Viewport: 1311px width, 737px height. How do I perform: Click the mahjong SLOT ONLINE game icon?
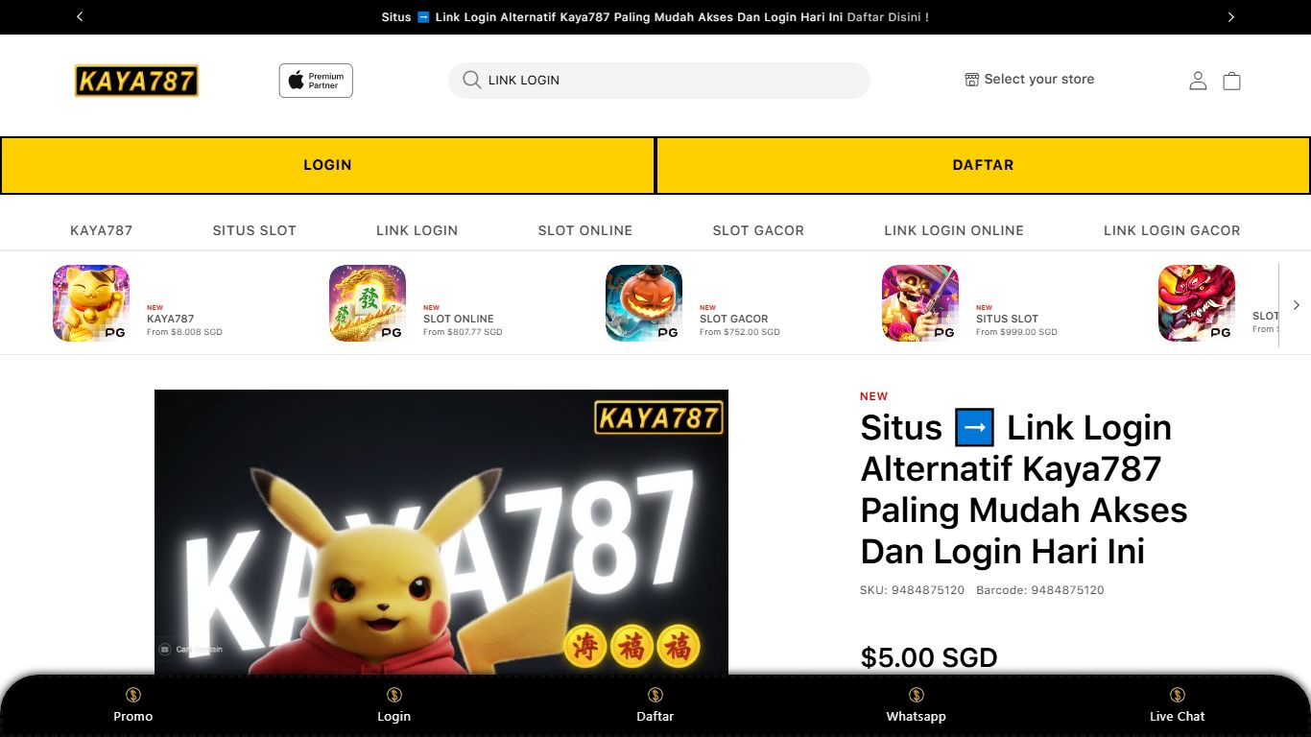click(x=368, y=303)
